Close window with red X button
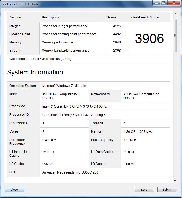The height and width of the screenshot is (198, 182). pyautogui.click(x=174, y=3)
